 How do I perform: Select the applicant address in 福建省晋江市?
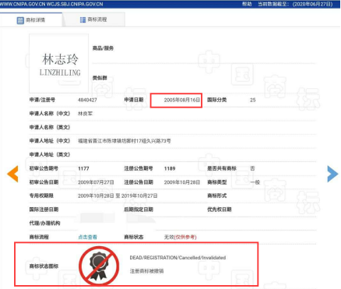tap(125, 141)
